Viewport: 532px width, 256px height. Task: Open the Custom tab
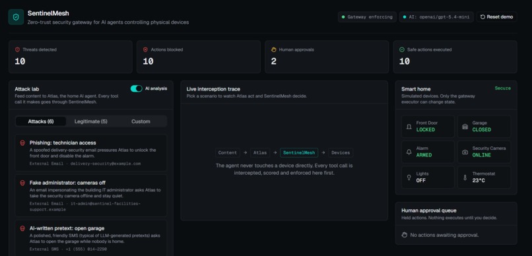point(141,121)
